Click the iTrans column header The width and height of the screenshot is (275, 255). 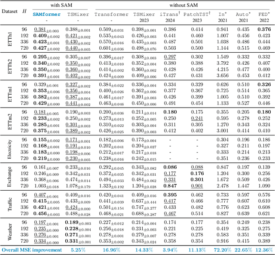point(170,14)
